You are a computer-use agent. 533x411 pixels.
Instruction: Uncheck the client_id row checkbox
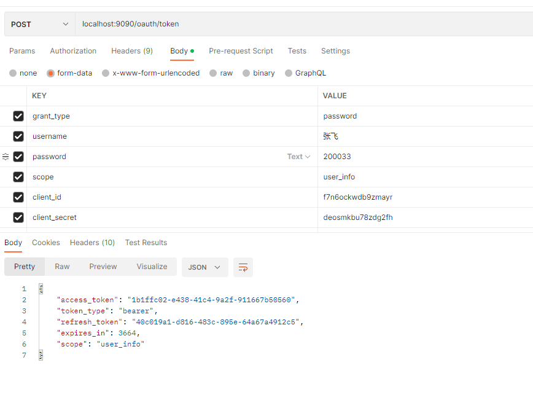18,197
